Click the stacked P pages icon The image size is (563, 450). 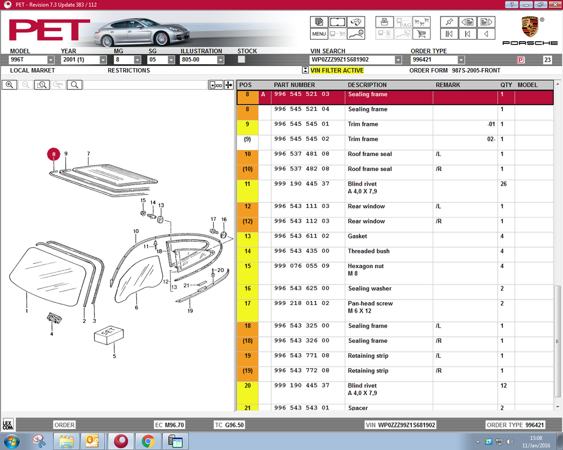319,22
